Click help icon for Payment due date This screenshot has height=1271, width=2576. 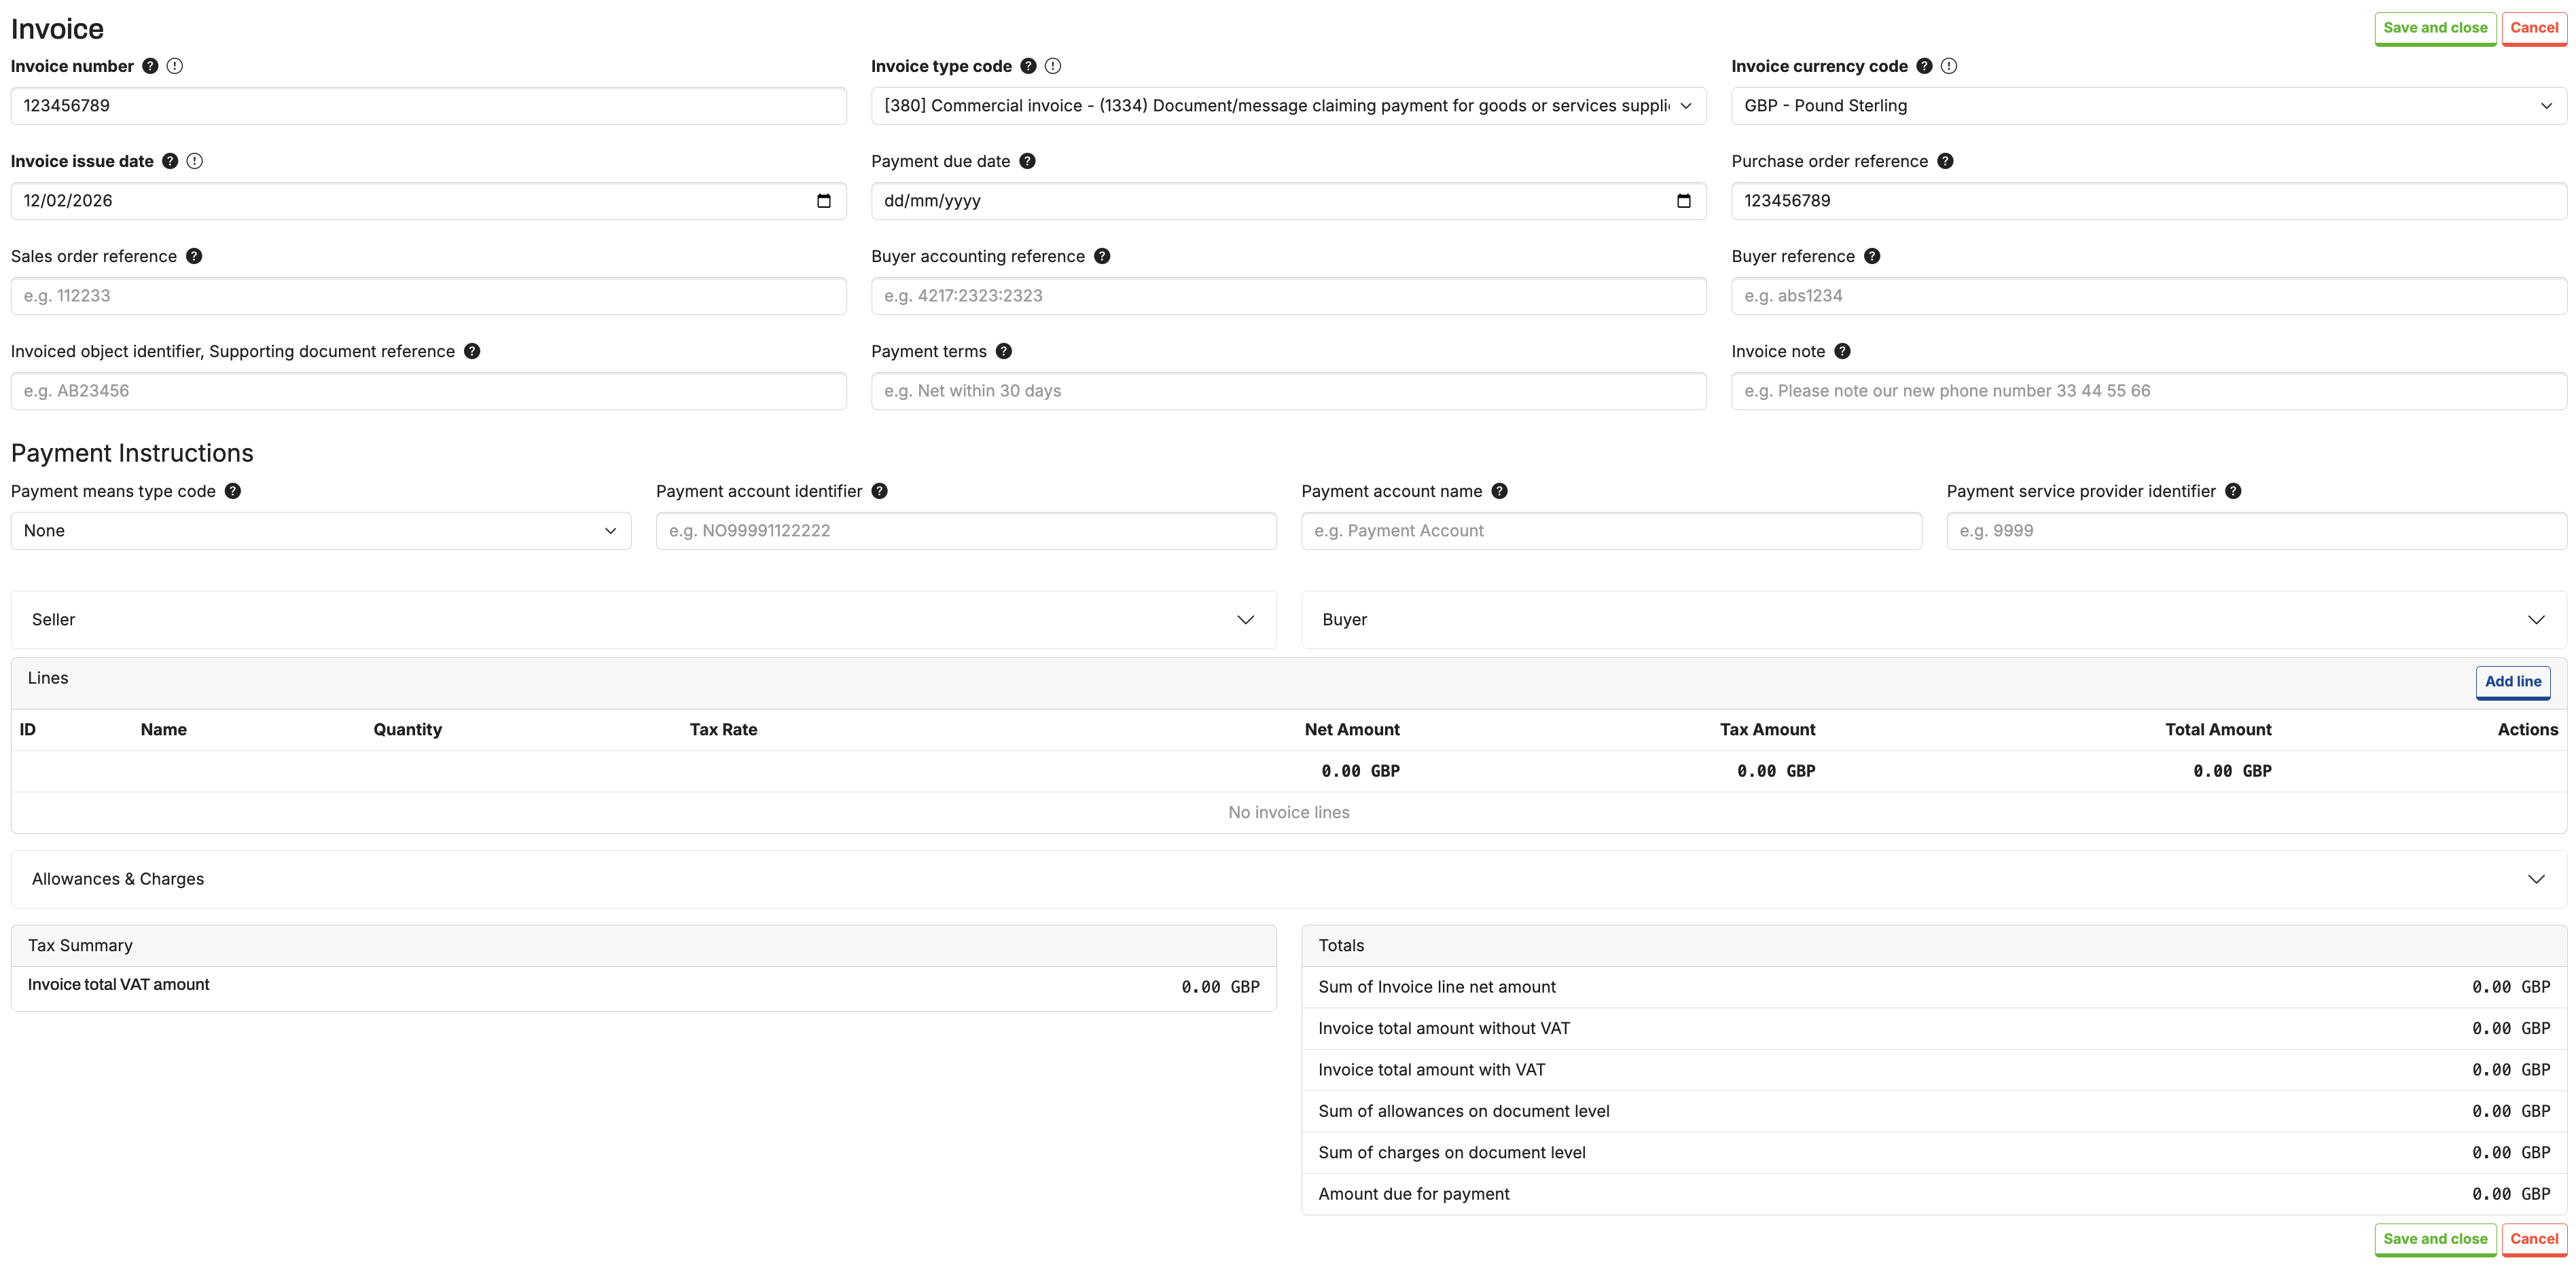1027,161
